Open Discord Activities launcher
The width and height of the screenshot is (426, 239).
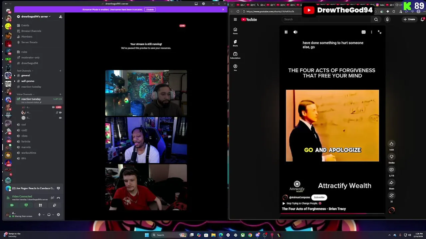click(40, 205)
